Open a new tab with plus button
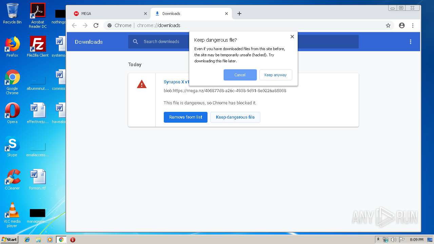 coord(239,14)
